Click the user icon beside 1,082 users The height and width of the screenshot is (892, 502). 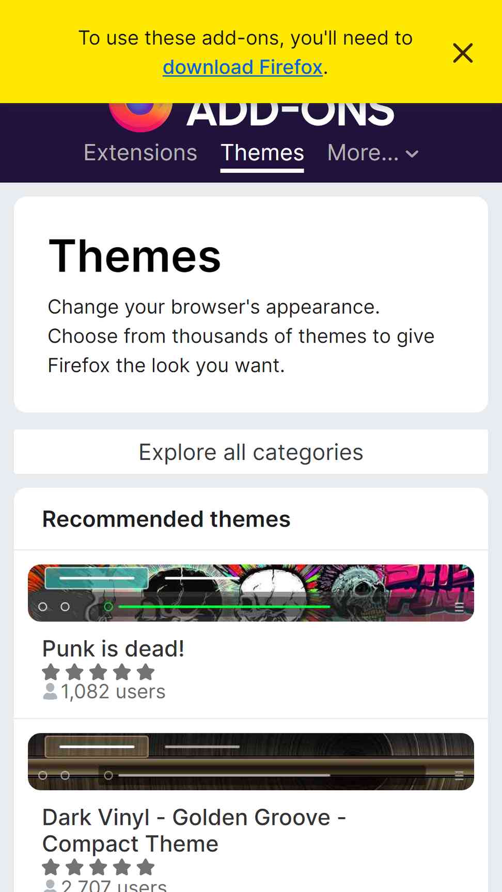click(x=50, y=691)
